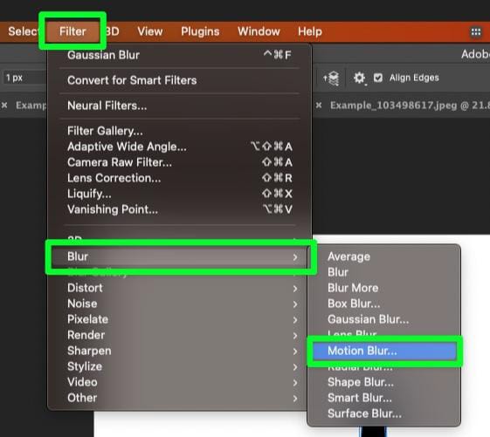Close the Example_103498617.jpeg document tab
The width and height of the screenshot is (490, 437).
point(319,106)
